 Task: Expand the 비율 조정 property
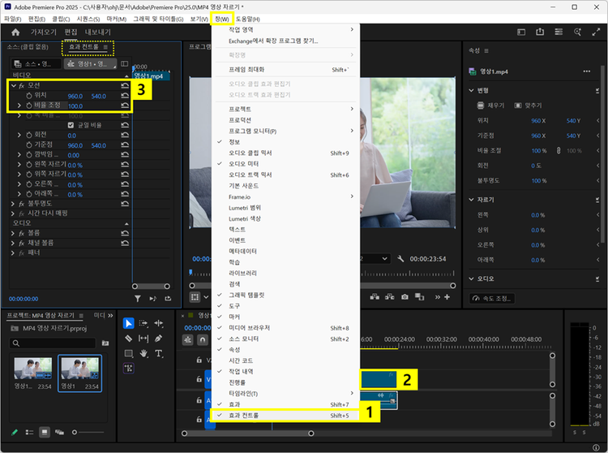[19, 106]
